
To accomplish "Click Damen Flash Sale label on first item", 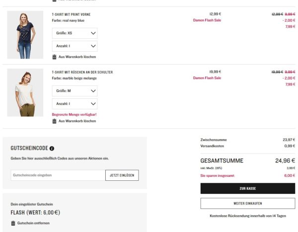I will [x=207, y=20].
